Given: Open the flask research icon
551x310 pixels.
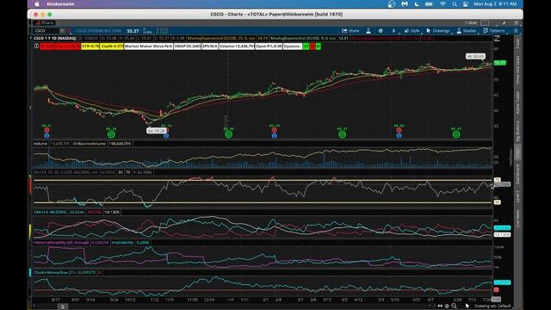Looking at the screenshot, I should coord(368,31).
